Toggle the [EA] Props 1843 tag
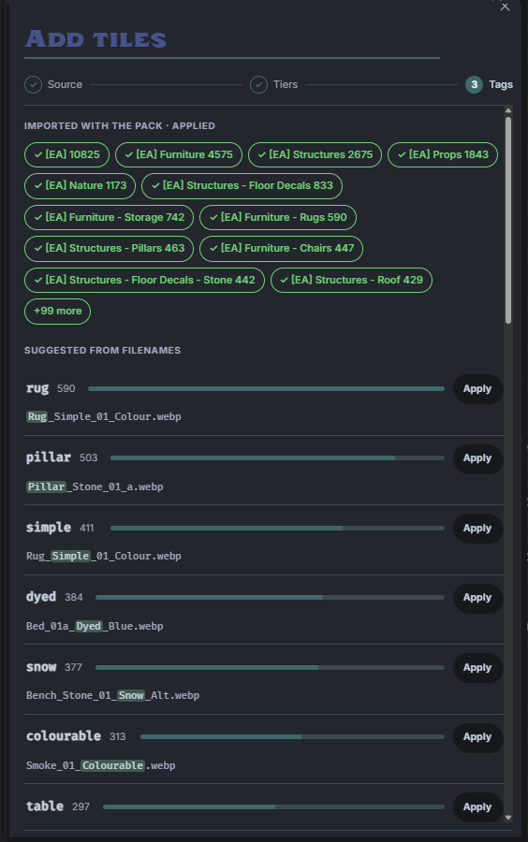 (443, 154)
